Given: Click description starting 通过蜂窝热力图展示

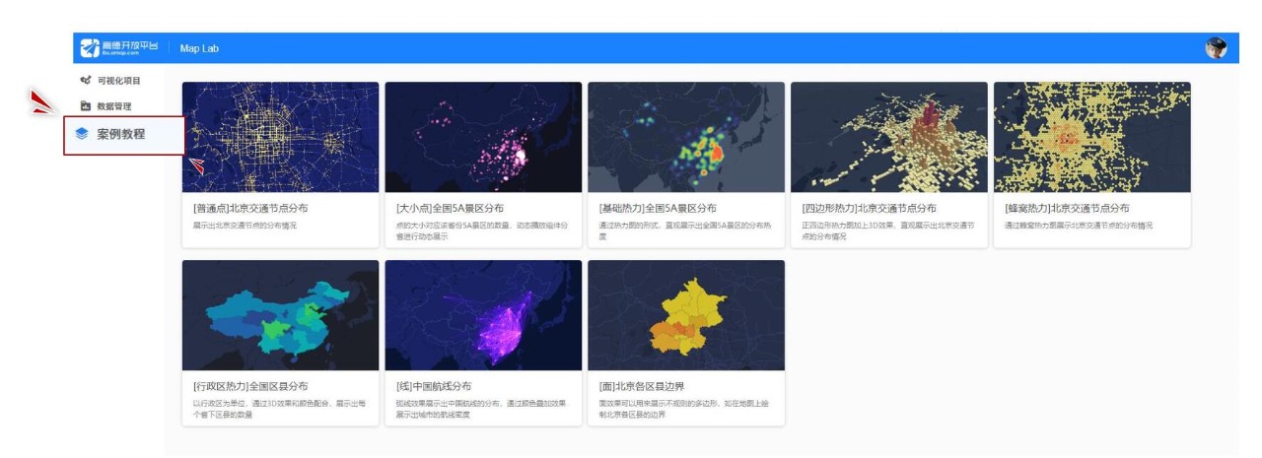Looking at the screenshot, I should coord(1078,226).
